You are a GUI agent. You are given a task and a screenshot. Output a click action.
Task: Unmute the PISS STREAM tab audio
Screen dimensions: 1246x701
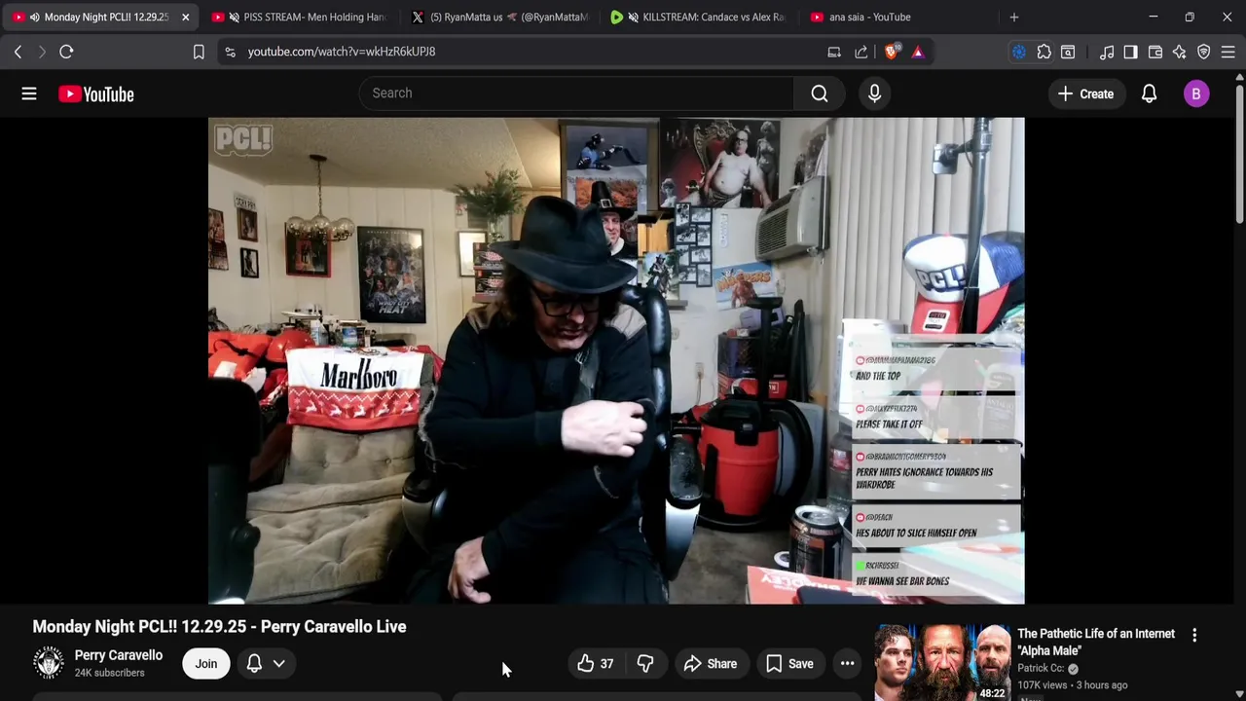coord(234,17)
